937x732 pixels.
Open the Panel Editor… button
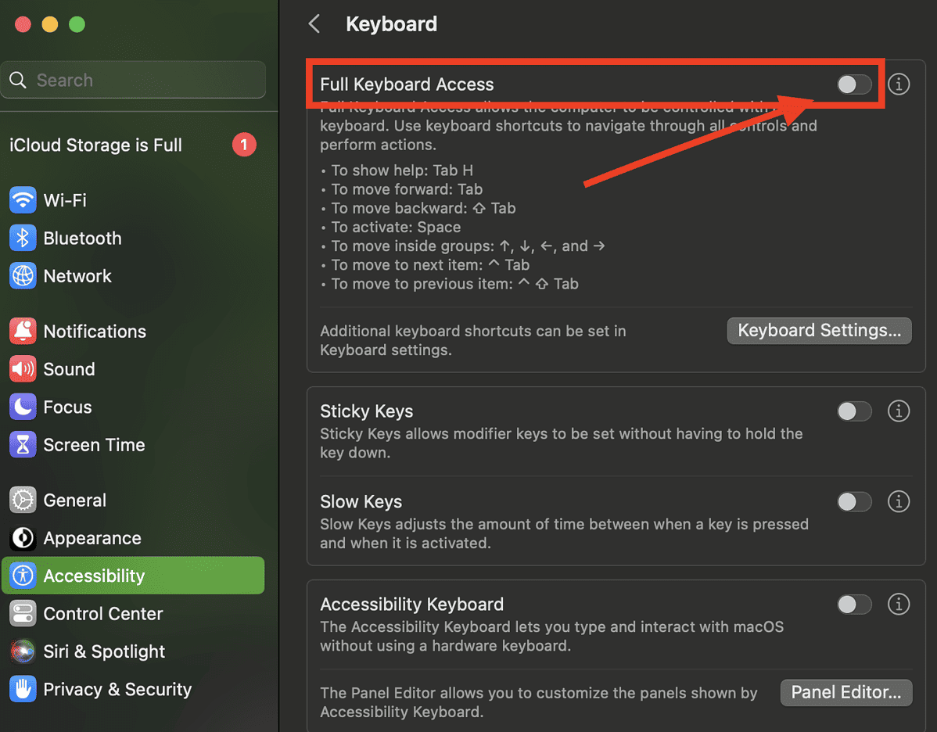[846, 693]
